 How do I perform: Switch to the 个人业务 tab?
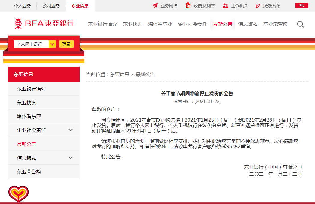click(22, 6)
